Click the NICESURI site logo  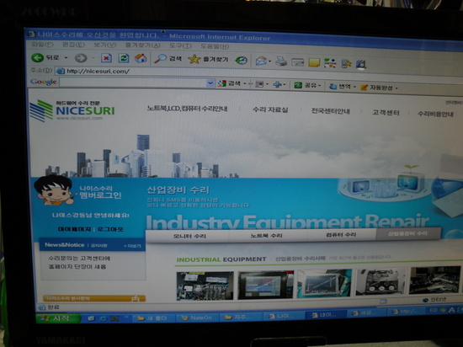pos(72,110)
